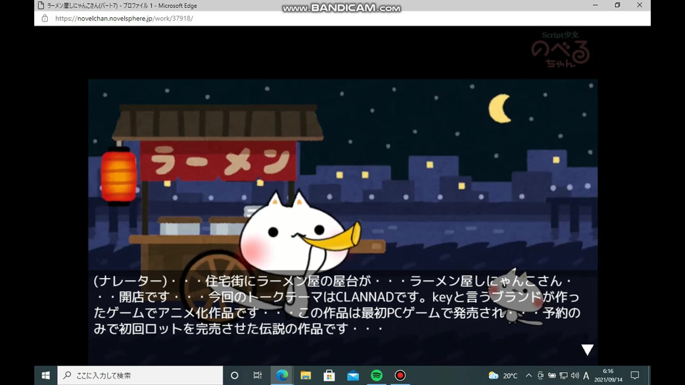The height and width of the screenshot is (385, 685).
Task: Open the Mail app on the taskbar
Action: pyautogui.click(x=353, y=376)
